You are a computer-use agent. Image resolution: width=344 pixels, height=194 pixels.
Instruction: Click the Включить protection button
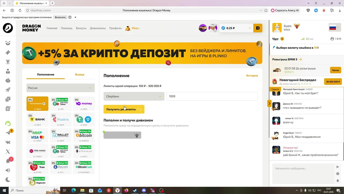[x=60, y=17]
